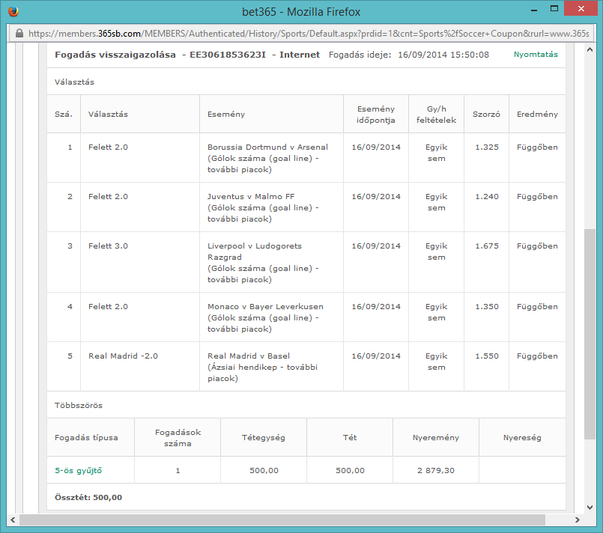Click the horizontal scrollbar left arrow

[13, 520]
